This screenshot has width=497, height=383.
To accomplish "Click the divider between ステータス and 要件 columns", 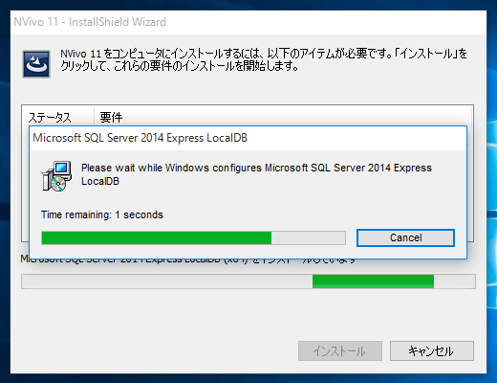I will click(x=95, y=117).
